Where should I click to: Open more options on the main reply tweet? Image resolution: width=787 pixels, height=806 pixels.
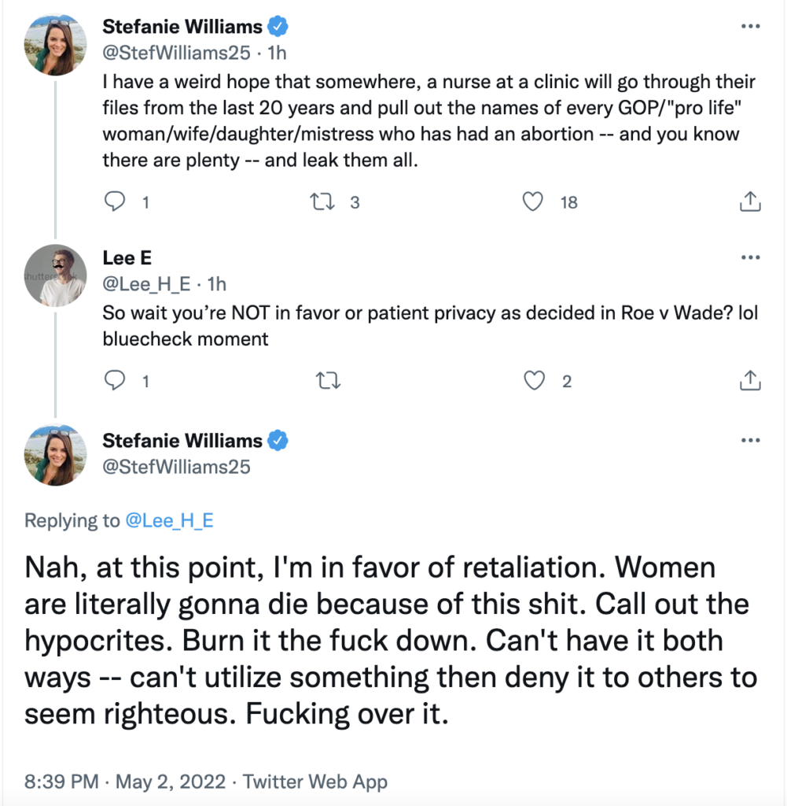(751, 440)
